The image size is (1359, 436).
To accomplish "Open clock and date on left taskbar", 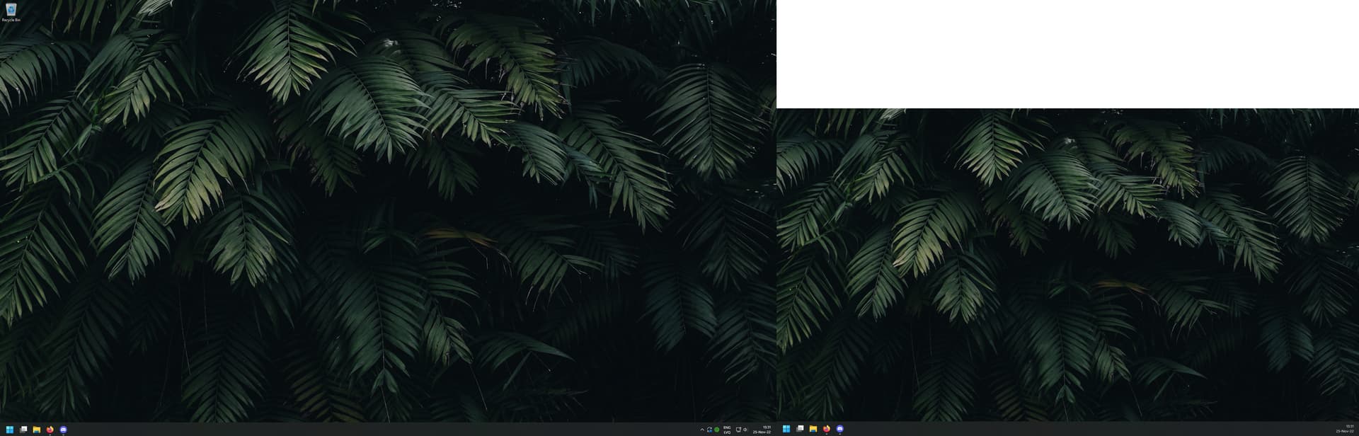I will [x=762, y=430].
